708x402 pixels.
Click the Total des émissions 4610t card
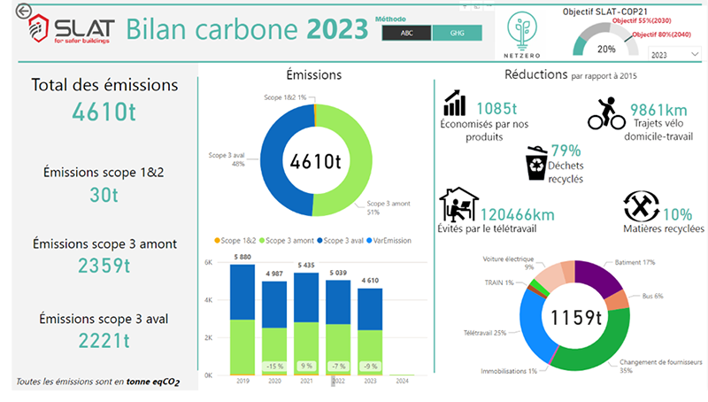tap(104, 100)
